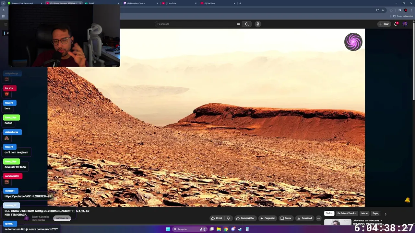Select the Todos filter chip
Screen dimensions: 415x233
tap(329, 213)
